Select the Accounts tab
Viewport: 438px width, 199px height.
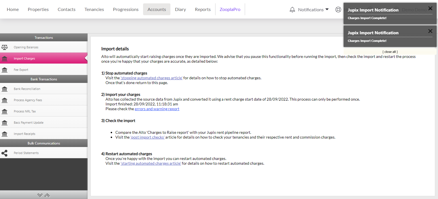pyautogui.click(x=157, y=9)
